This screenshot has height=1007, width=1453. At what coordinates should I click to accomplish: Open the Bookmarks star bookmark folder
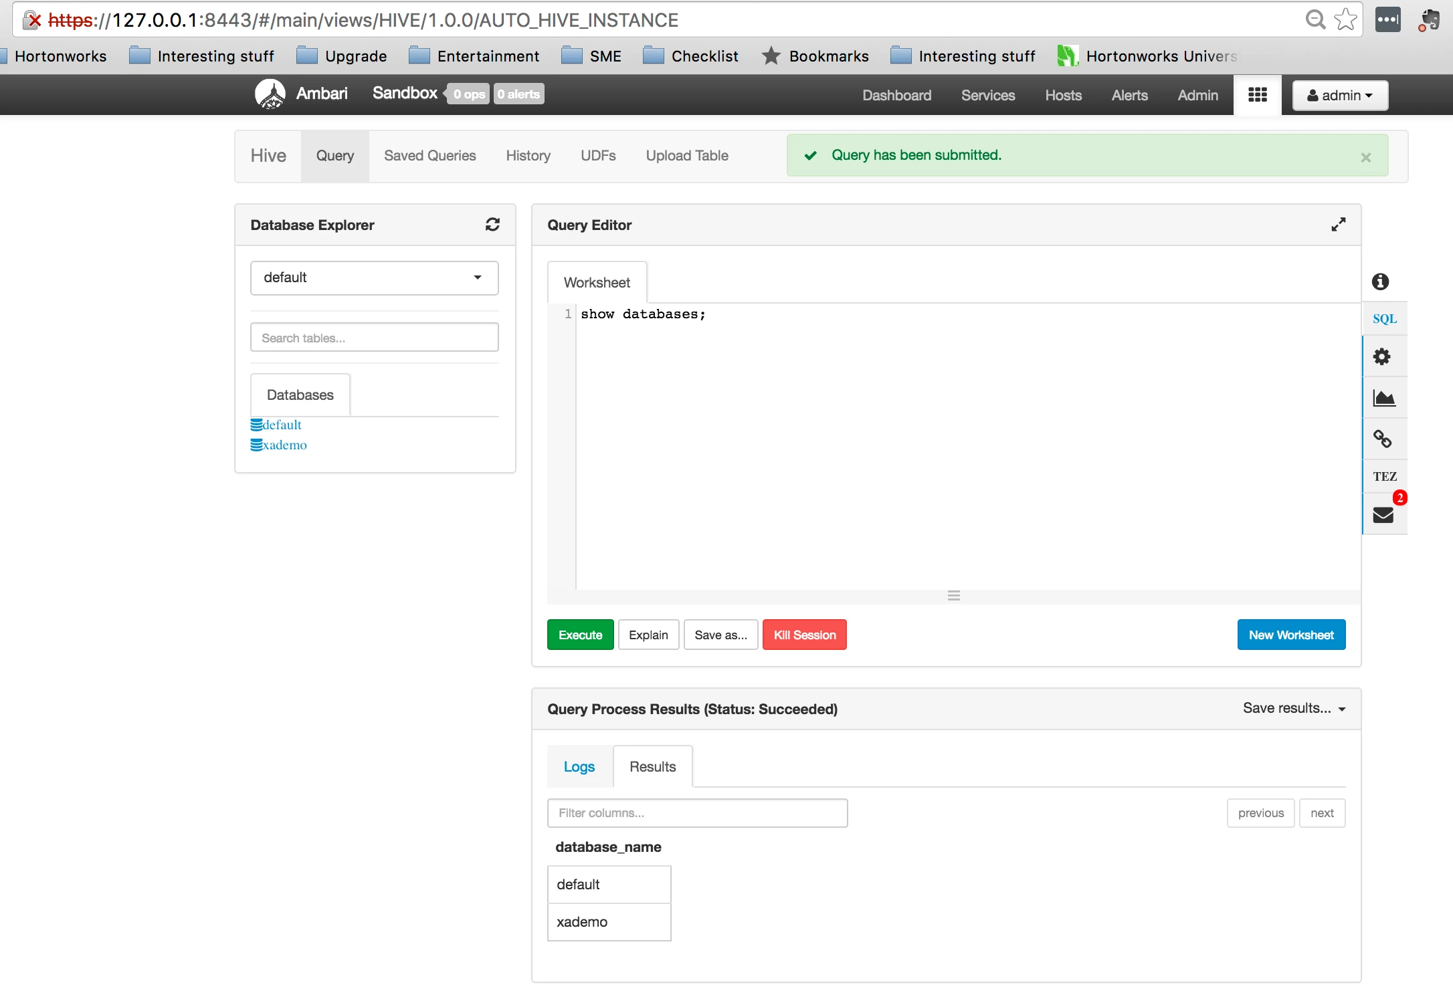coord(815,56)
